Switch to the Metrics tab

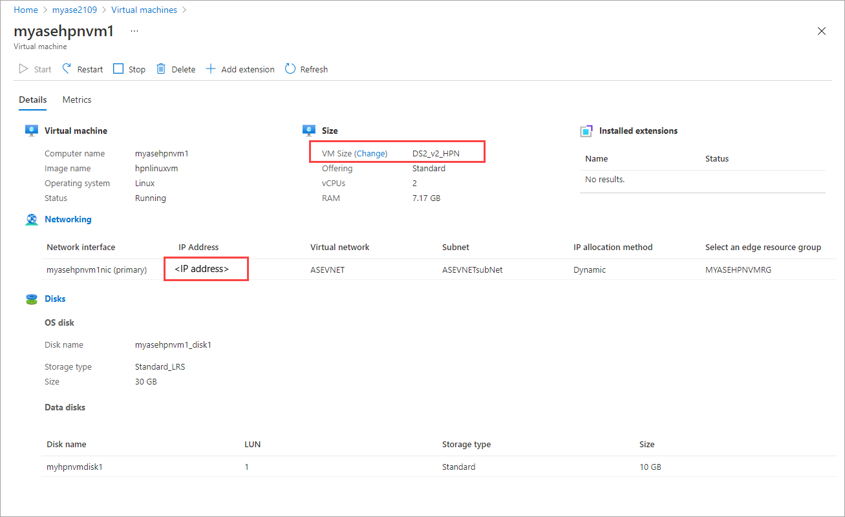(77, 100)
